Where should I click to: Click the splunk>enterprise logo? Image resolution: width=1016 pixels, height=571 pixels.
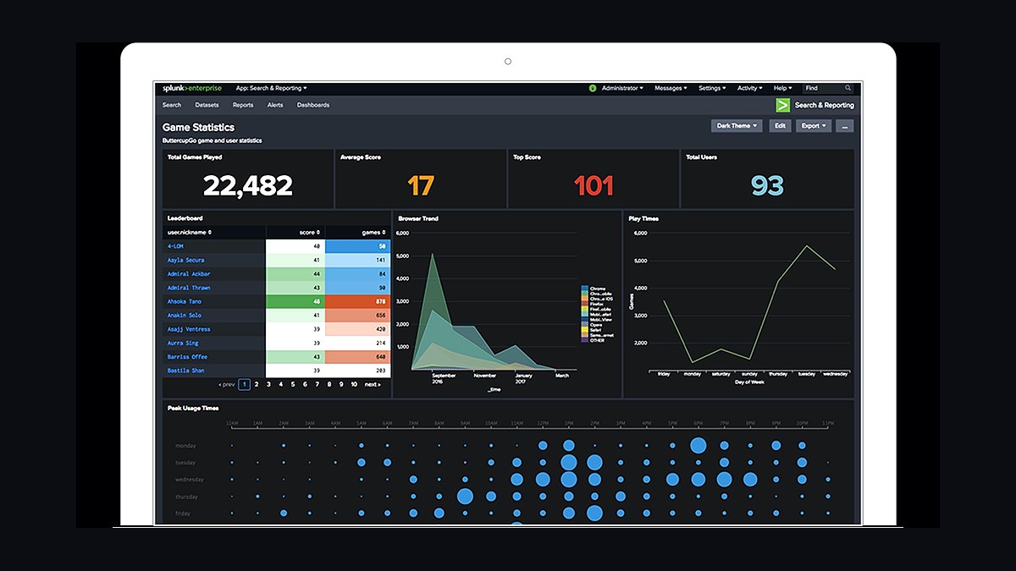[192, 88]
